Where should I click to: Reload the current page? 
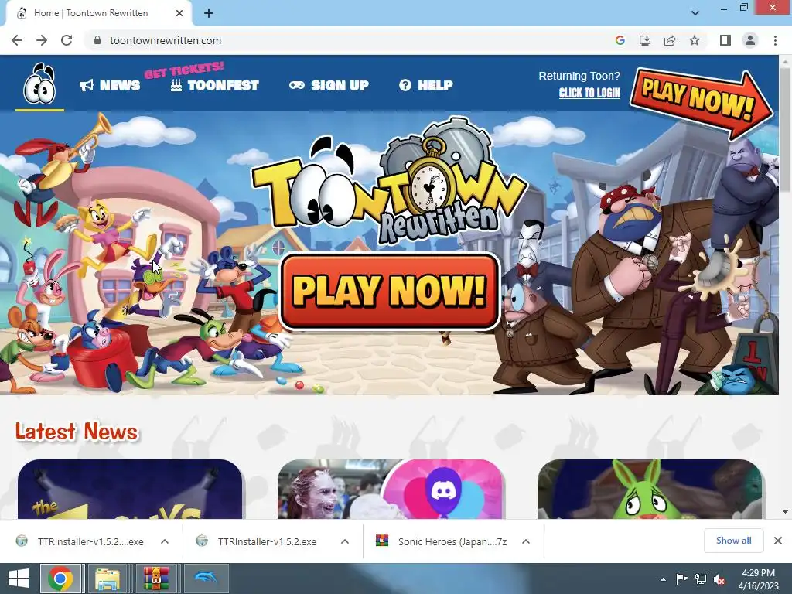click(x=67, y=40)
